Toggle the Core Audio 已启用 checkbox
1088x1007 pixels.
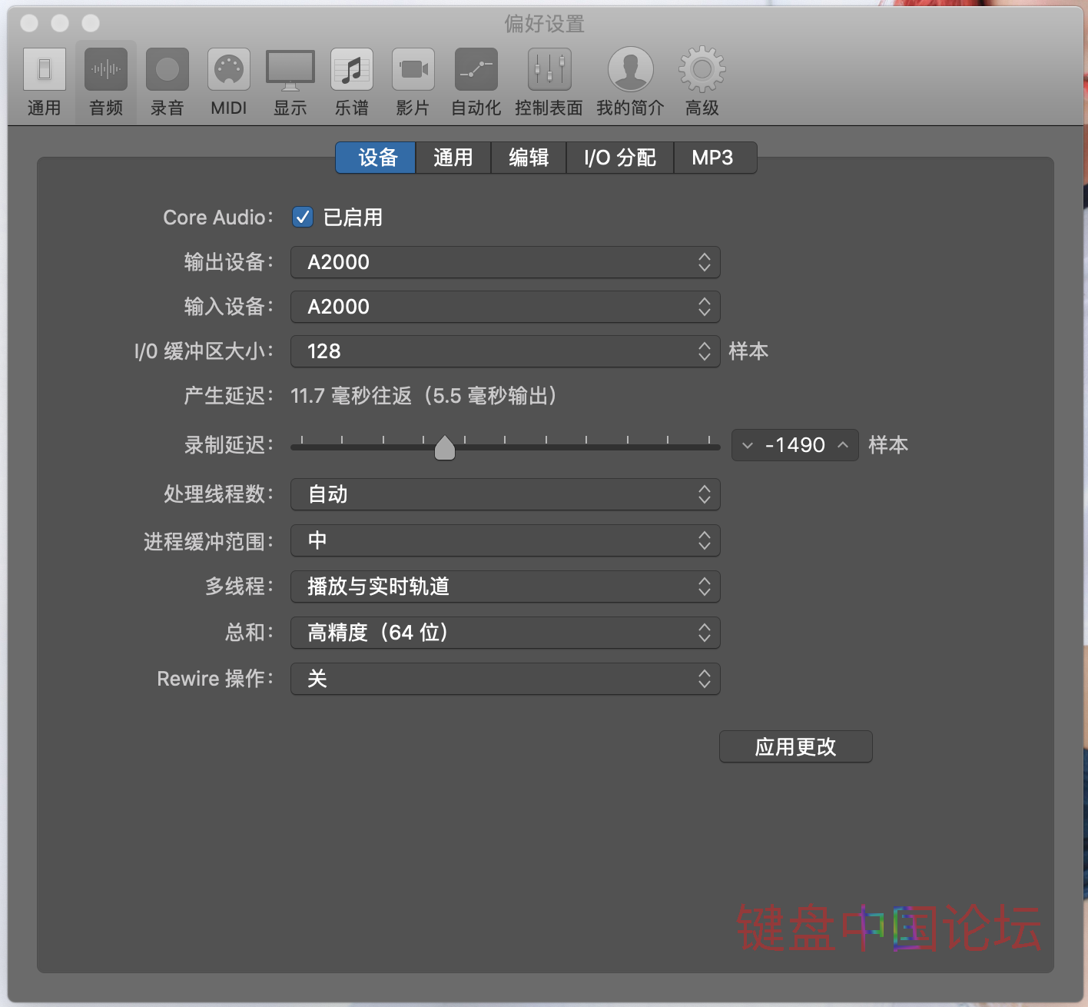click(303, 218)
